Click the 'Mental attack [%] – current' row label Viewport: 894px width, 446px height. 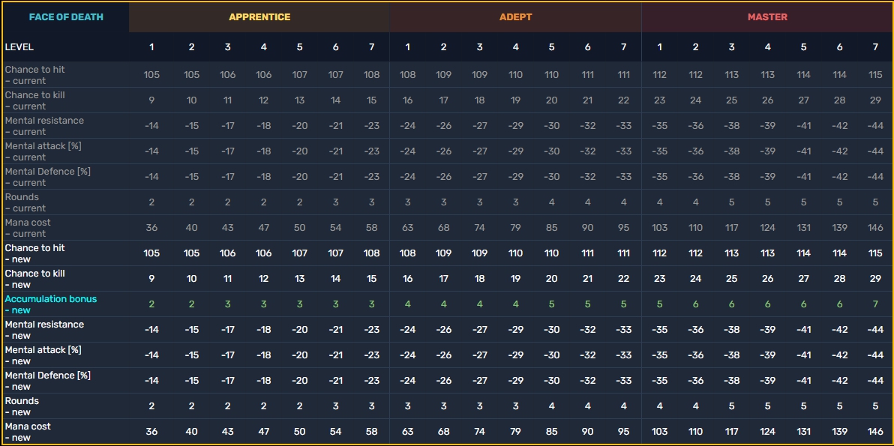pos(43,151)
